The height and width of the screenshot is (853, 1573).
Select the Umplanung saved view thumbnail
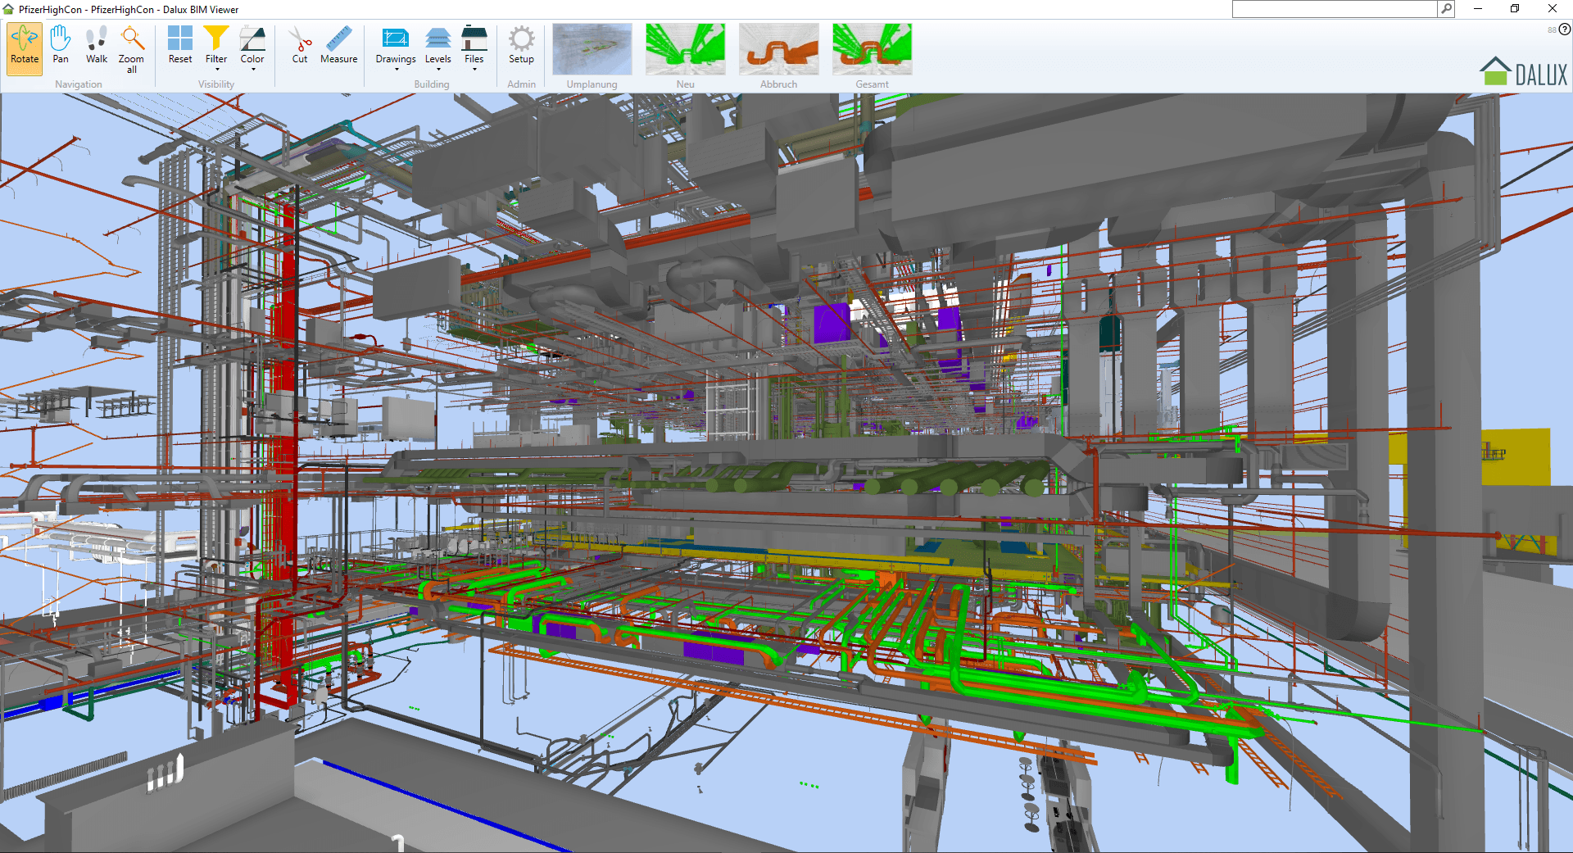(x=592, y=49)
